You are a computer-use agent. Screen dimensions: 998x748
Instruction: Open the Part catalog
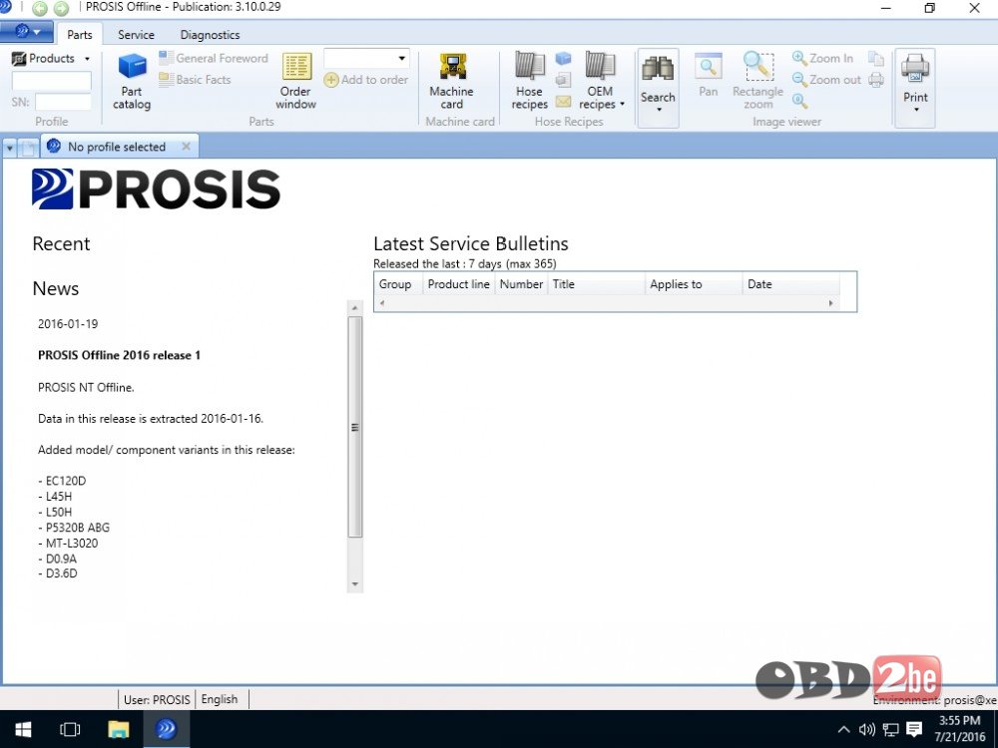pyautogui.click(x=132, y=82)
